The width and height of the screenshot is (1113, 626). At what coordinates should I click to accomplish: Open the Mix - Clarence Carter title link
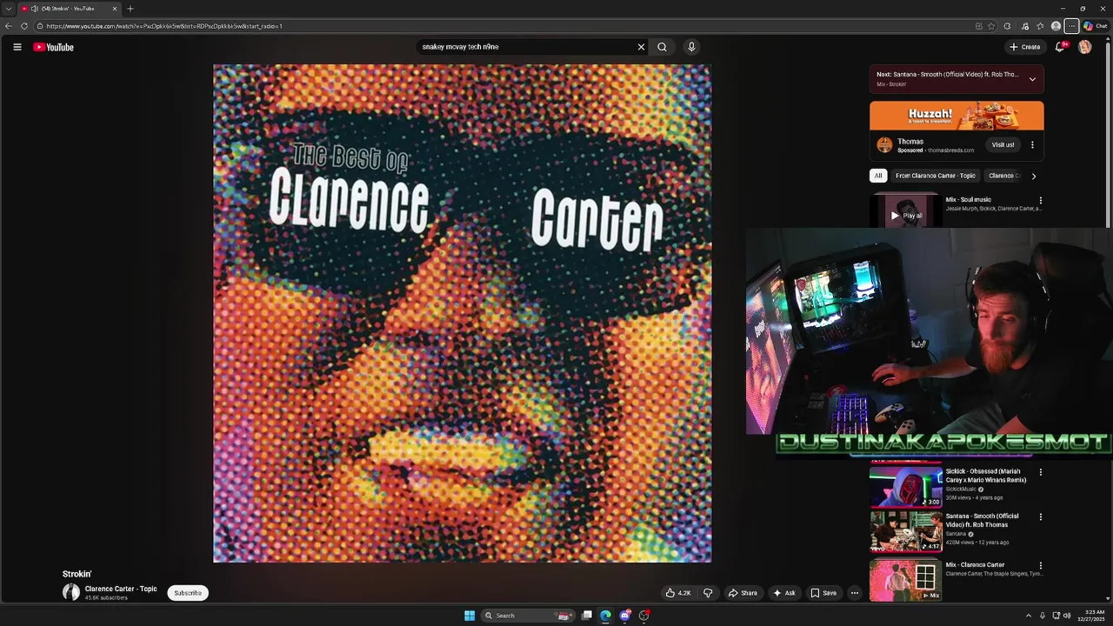(975, 565)
